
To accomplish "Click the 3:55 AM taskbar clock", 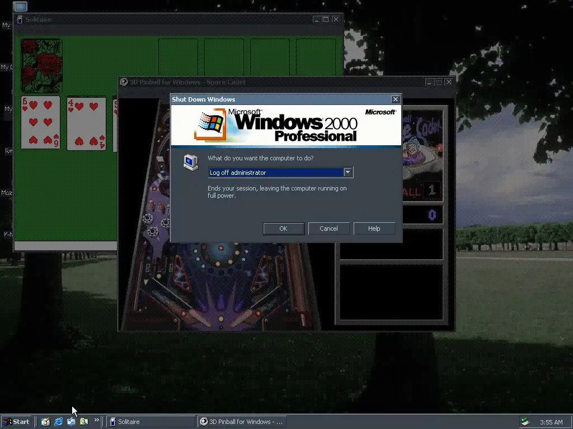I will pos(551,422).
